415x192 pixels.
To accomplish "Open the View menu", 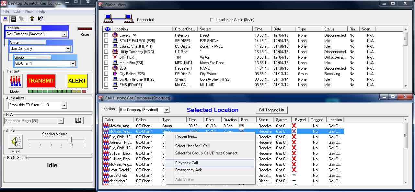I will [x=29, y=11].
